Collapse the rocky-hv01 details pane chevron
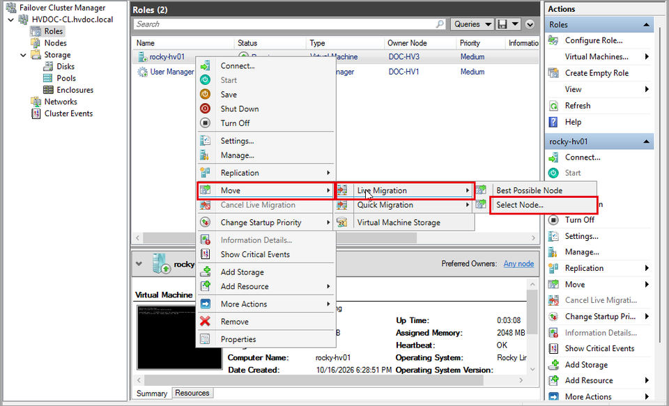Screen dimensions: 669x406 (x=139, y=263)
